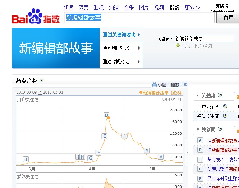Expand 通过时间对比 arrow
Screen dimensions: 239x188
(x=139, y=61)
